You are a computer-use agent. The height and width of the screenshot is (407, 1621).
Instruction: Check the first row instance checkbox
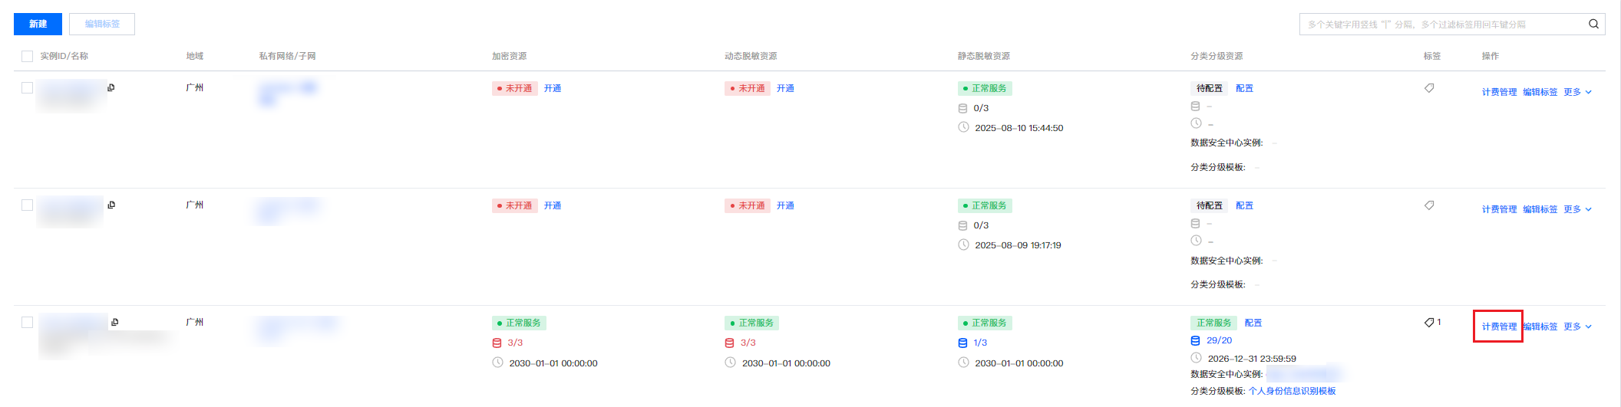[28, 87]
